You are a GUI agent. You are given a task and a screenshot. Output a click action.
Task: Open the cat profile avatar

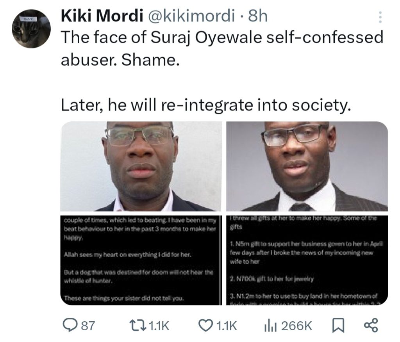pos(31,28)
